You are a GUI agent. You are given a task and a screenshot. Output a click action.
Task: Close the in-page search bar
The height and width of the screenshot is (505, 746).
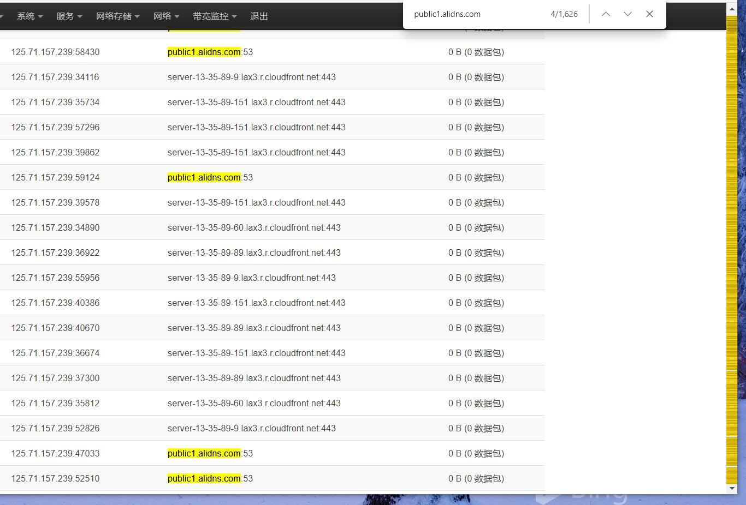pos(649,14)
